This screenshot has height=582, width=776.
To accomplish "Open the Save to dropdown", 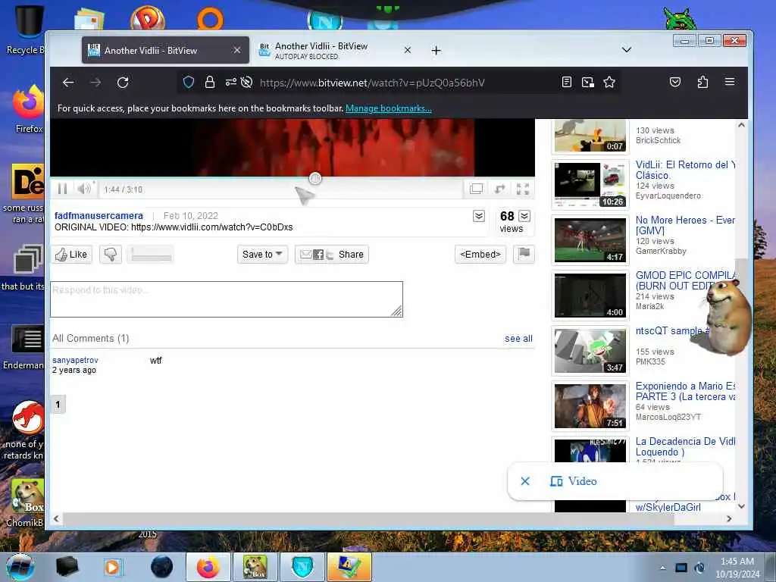I will pyautogui.click(x=262, y=255).
